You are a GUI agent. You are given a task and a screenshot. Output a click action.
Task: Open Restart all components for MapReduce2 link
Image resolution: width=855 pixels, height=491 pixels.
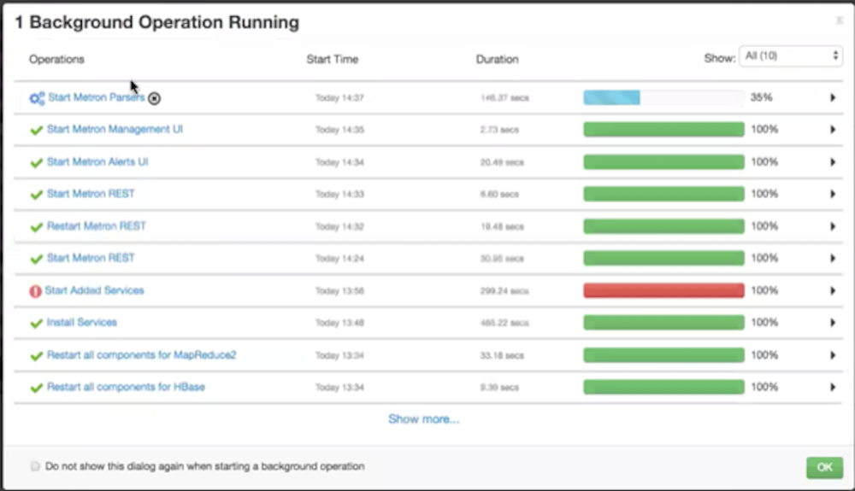point(142,355)
